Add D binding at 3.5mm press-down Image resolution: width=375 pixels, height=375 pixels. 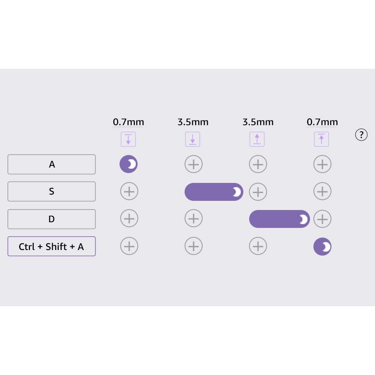pyautogui.click(x=193, y=219)
